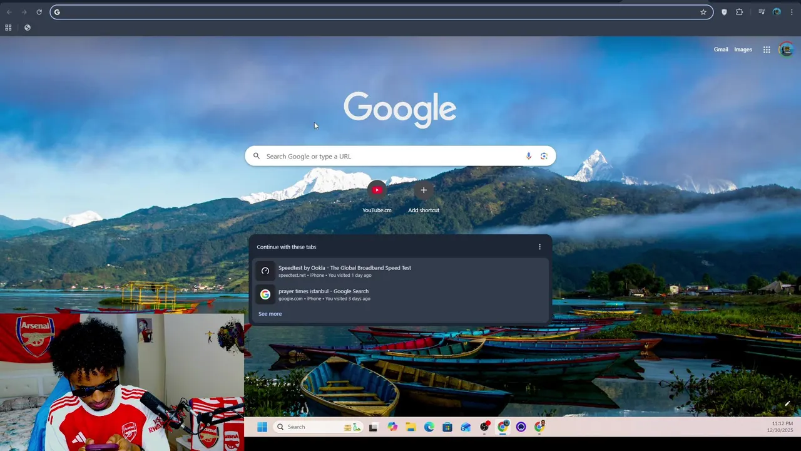
Task: Open the shield extension icon in toolbar
Action: 724,12
